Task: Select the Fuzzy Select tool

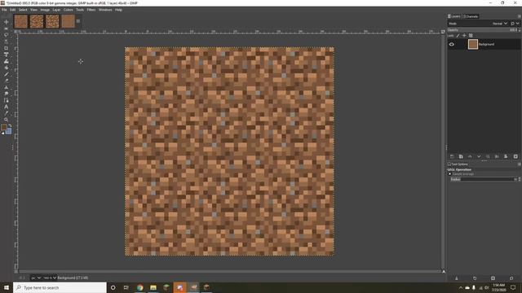Action: click(6, 42)
